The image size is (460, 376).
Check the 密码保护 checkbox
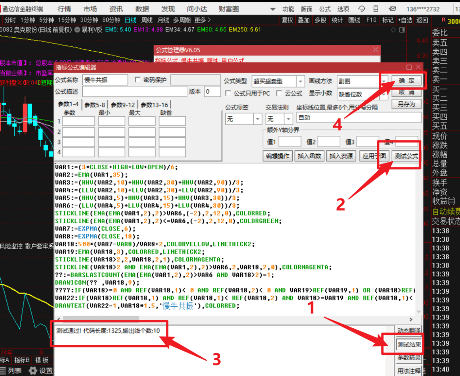(137, 80)
